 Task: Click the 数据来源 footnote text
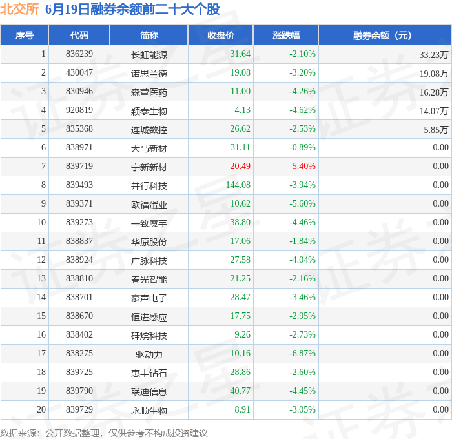point(104,433)
